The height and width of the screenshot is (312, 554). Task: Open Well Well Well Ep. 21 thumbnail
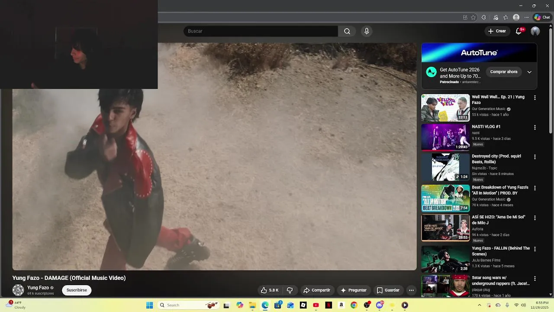[445, 108]
